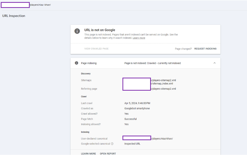Click the Page fetch label
Screen dimensions: 247x155
(x=87, y=119)
